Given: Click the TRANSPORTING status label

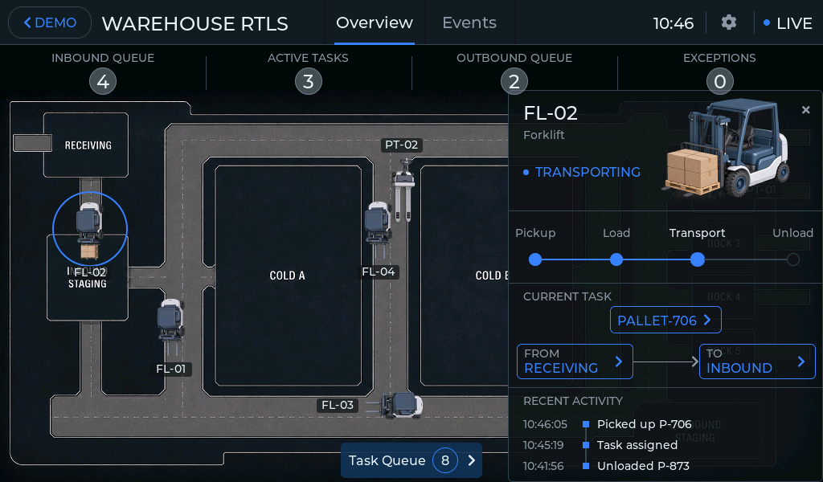Looking at the screenshot, I should (588, 172).
